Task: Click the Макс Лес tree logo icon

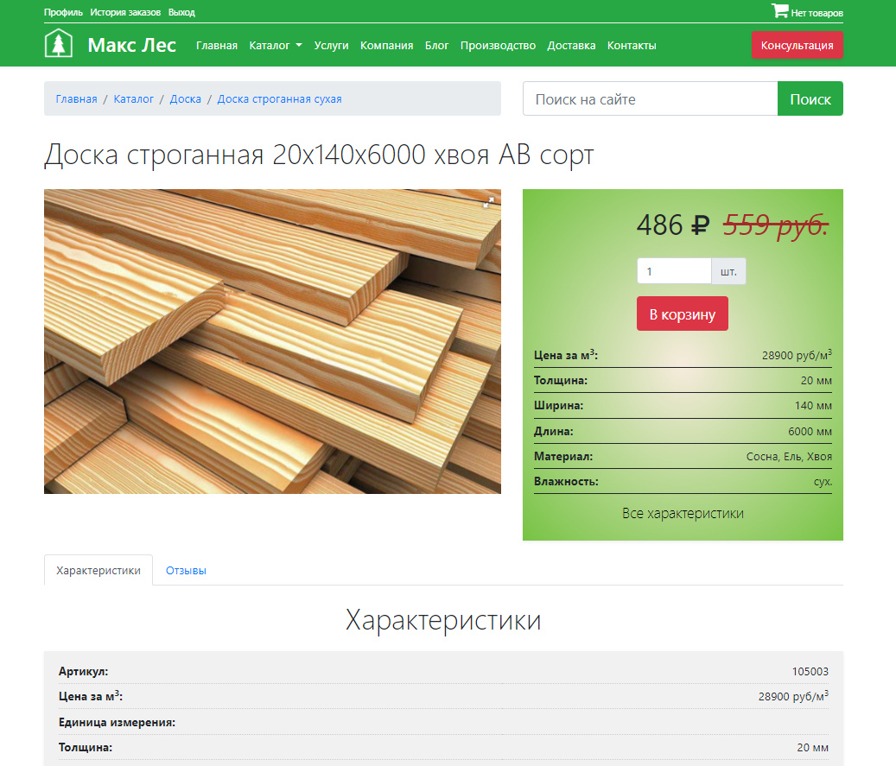Action: coord(58,43)
